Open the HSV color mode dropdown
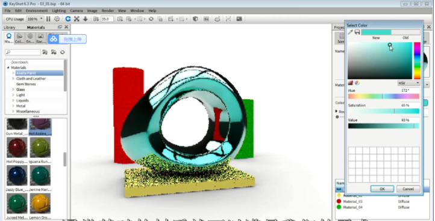The image size is (435, 221). [408, 83]
